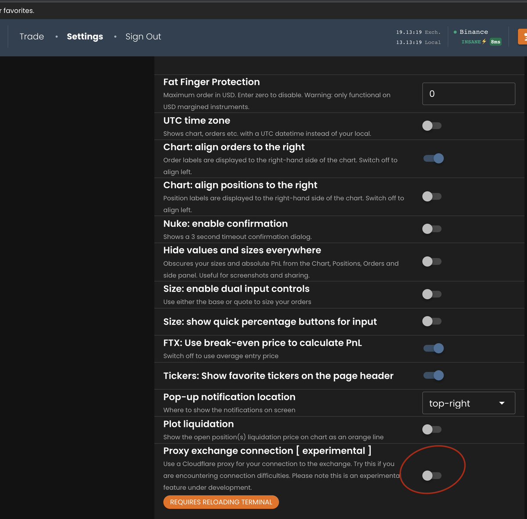This screenshot has width=527, height=519.
Task: Click the orange icon in the top-right corner
Action: pos(523,36)
